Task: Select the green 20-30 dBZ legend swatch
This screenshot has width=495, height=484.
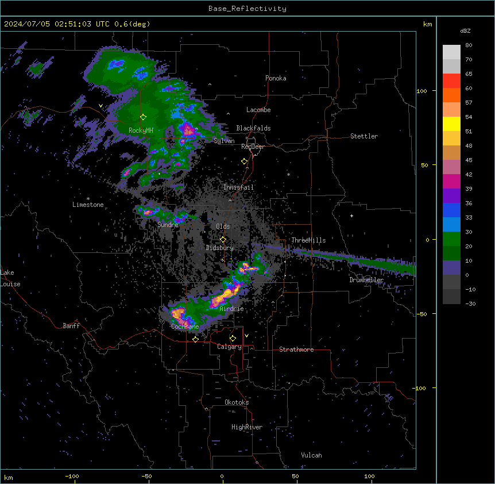Action: [x=451, y=239]
